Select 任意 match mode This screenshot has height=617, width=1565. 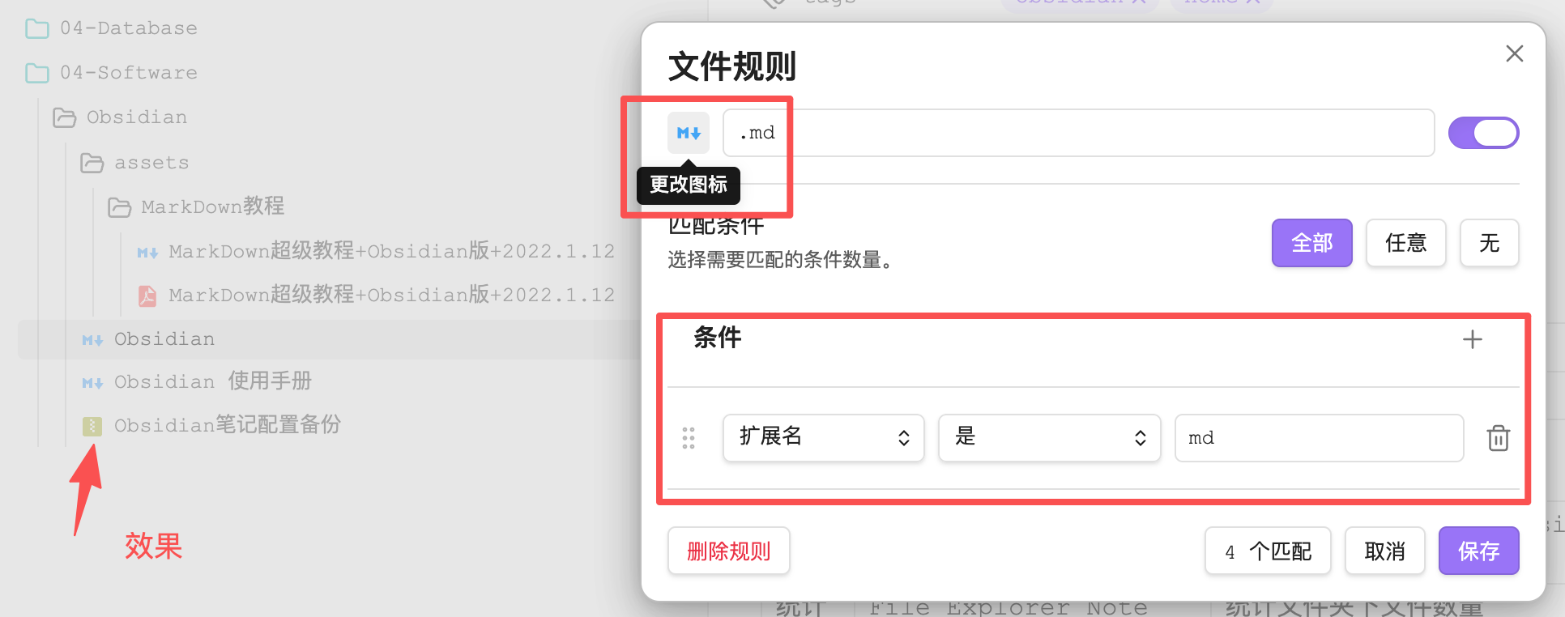(1405, 243)
